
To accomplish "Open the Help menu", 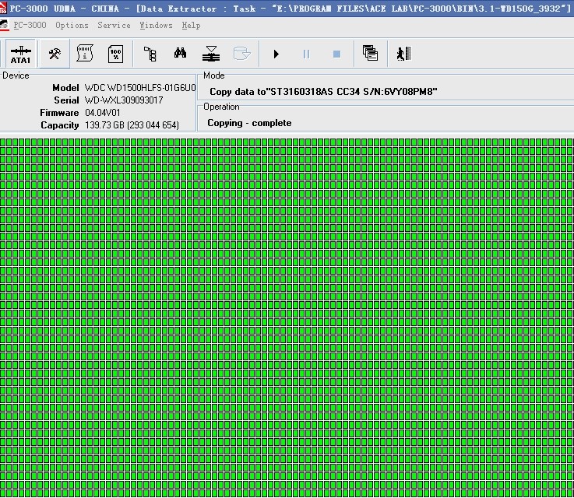I will [191, 25].
